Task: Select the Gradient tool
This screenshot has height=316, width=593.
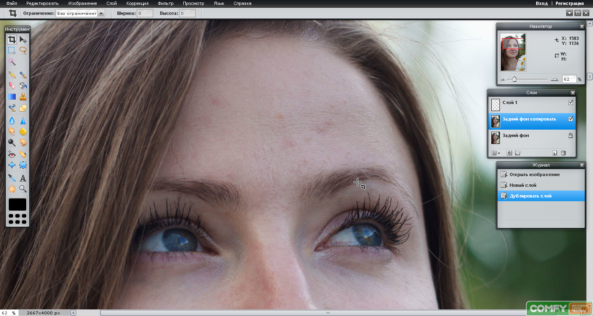Action: (12, 97)
